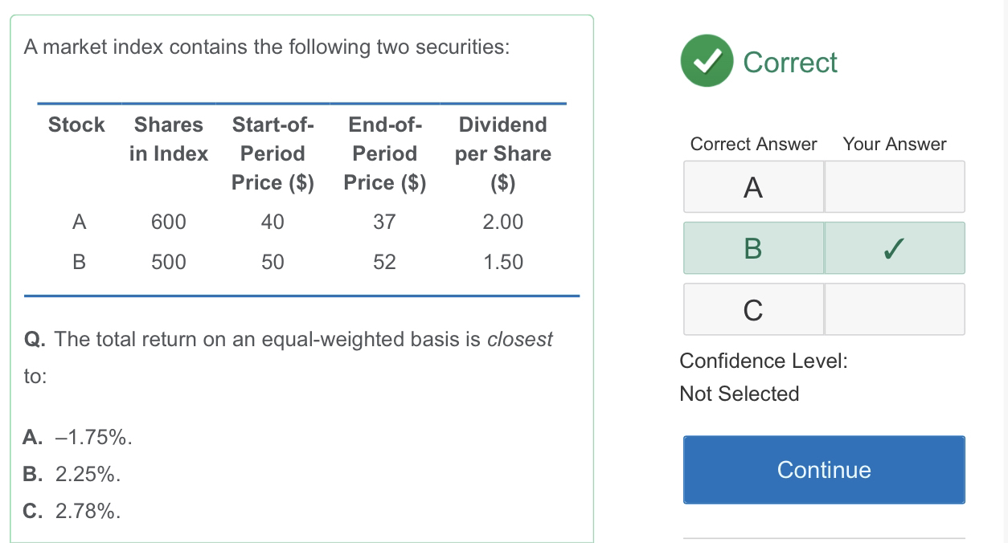Select the C cell under Correct Answer
Viewport: 1008px width, 543px height.
click(x=753, y=309)
